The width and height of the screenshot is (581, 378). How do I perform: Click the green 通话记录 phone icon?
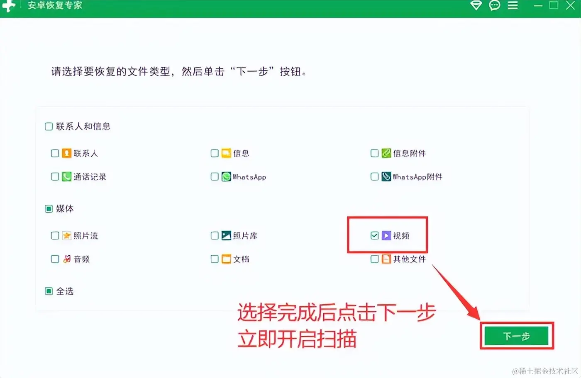[66, 177]
